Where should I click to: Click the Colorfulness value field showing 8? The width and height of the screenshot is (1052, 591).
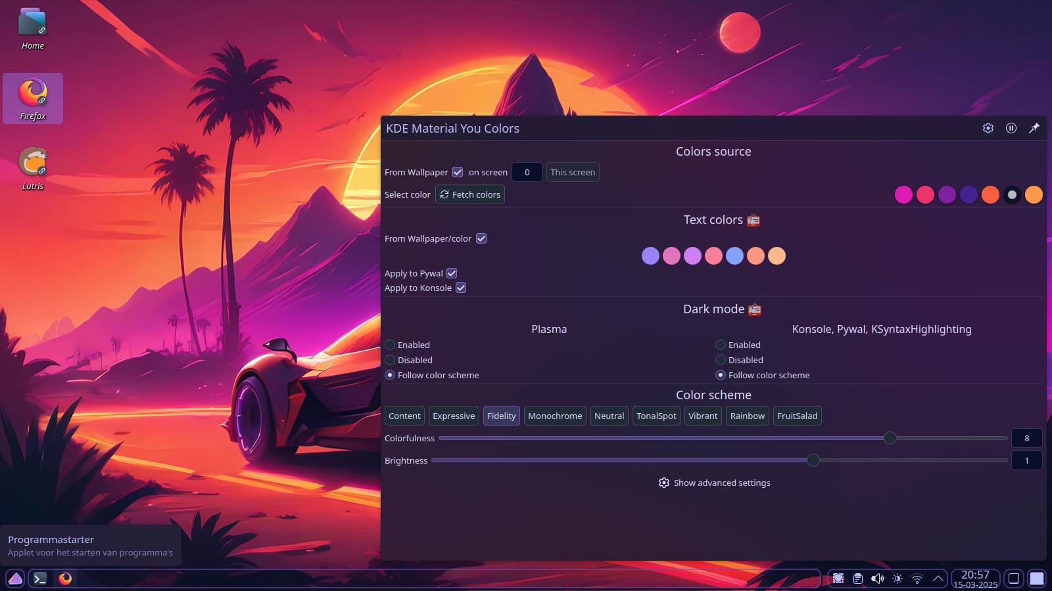(x=1026, y=438)
